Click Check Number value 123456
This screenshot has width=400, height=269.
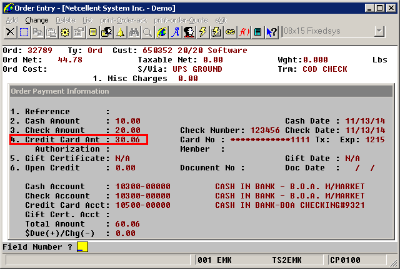click(x=265, y=130)
